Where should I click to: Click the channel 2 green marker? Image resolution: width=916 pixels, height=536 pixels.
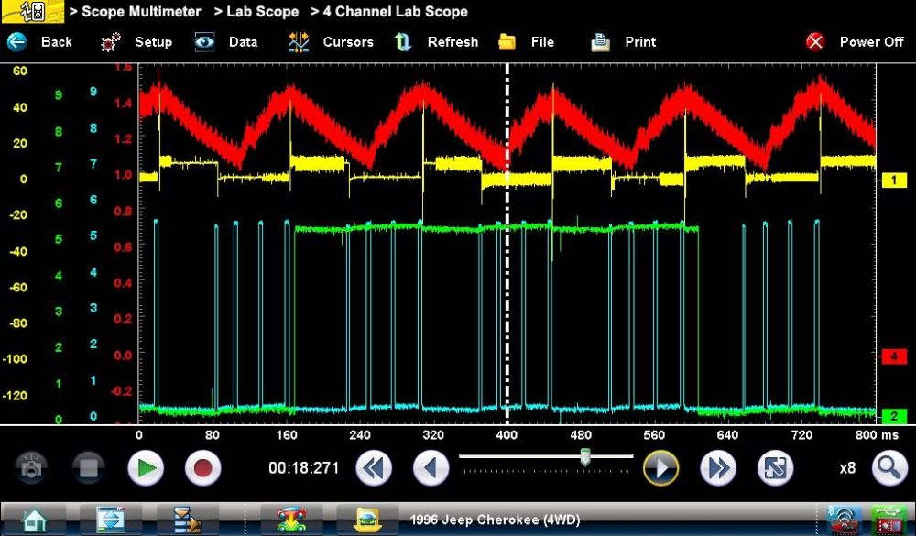(894, 416)
